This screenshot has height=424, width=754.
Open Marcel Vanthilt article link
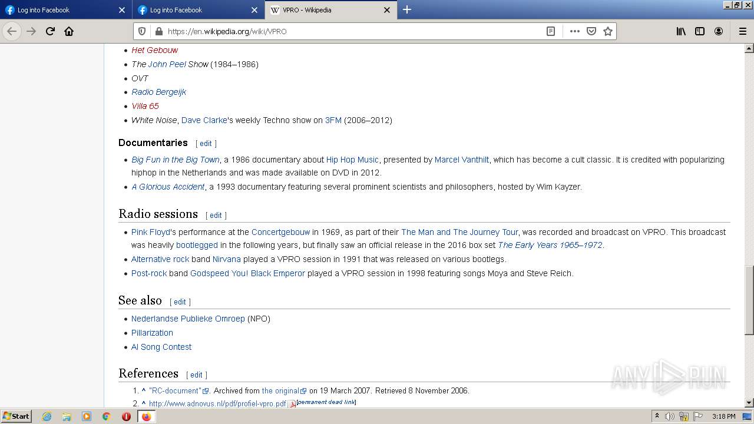[462, 160]
